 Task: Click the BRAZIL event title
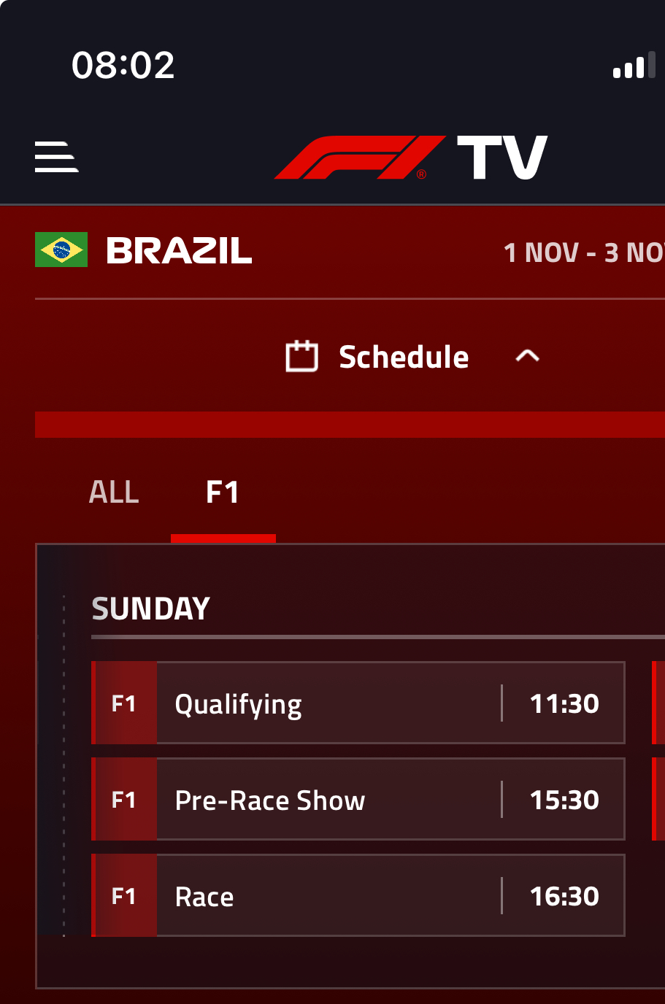point(179,250)
